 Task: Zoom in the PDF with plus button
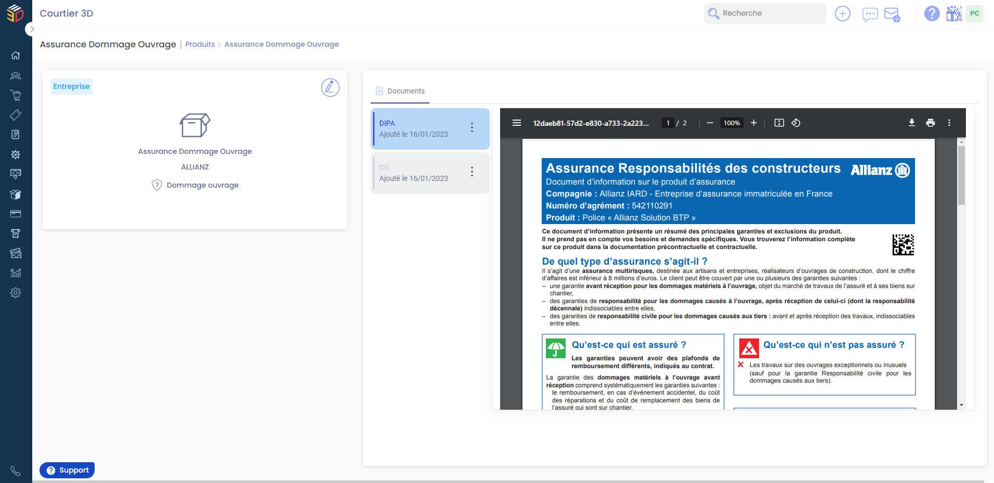point(753,123)
